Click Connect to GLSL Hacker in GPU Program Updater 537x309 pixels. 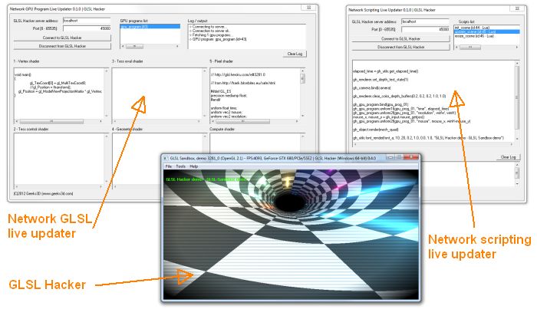[x=62, y=38]
